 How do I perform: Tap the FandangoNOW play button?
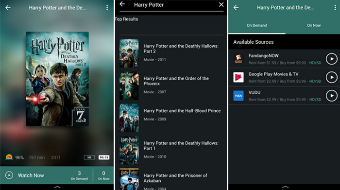[332, 59]
